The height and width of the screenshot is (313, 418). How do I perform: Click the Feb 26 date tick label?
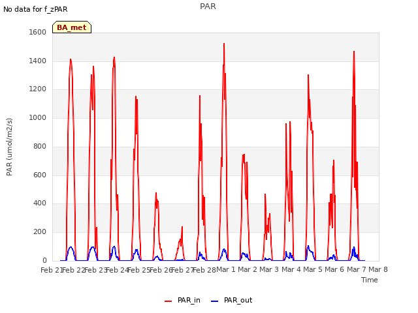(x=161, y=270)
